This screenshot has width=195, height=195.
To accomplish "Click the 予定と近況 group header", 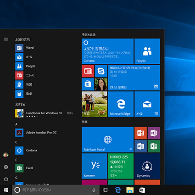I will pos(89,35).
